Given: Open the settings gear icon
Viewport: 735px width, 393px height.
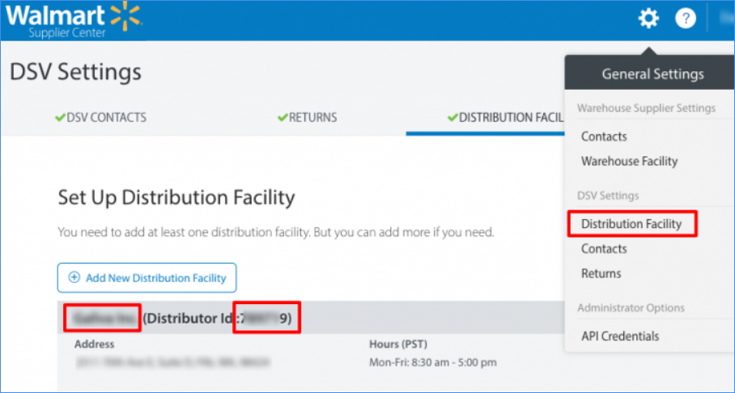Looking at the screenshot, I should [x=648, y=19].
